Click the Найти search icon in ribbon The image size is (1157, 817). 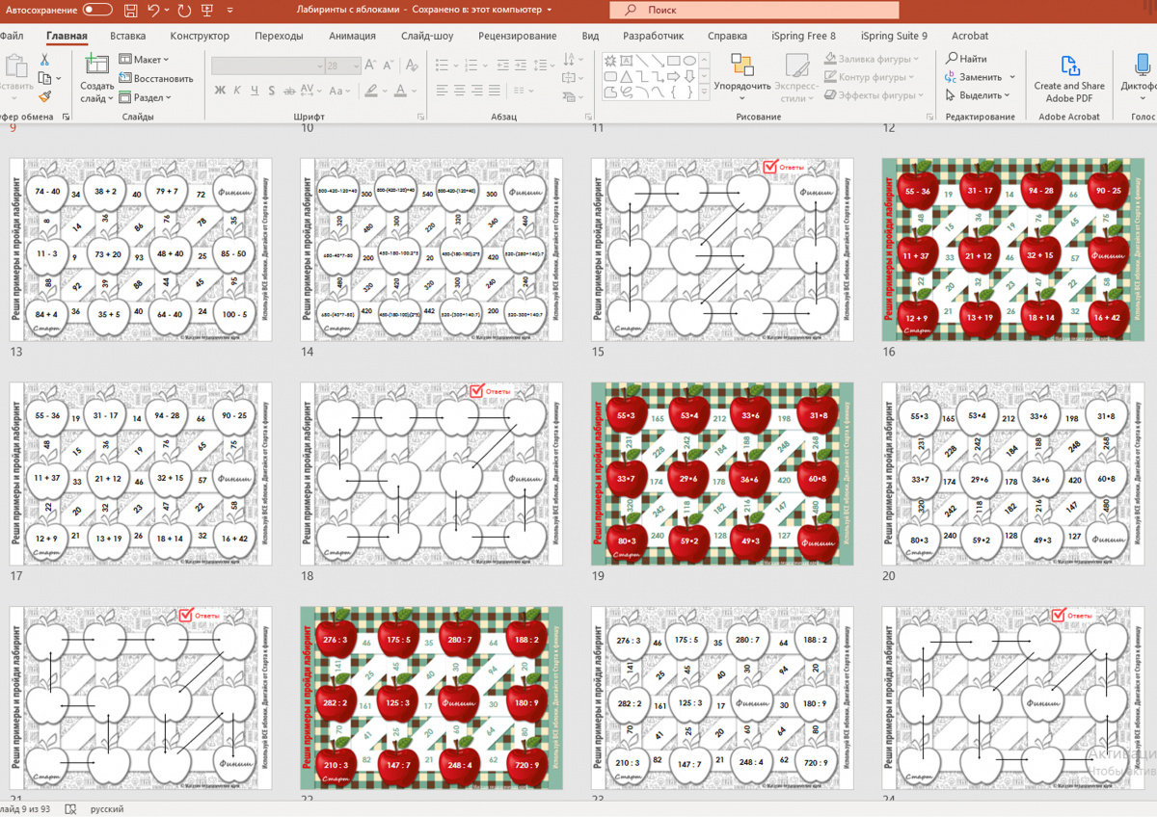tap(966, 59)
